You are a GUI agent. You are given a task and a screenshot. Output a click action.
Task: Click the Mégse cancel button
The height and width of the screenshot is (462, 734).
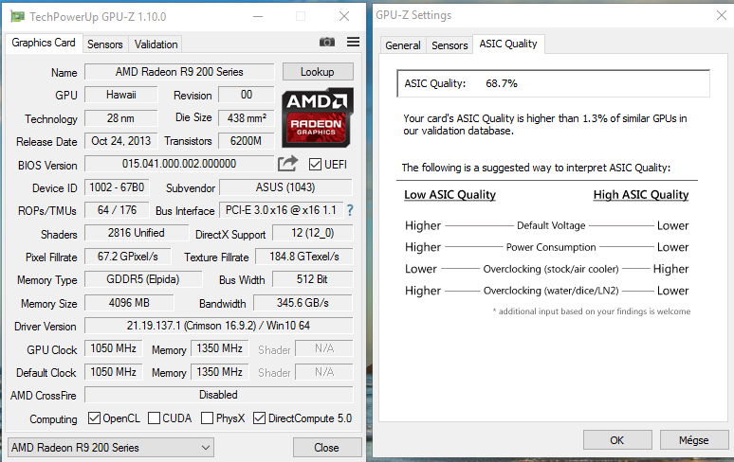click(694, 440)
